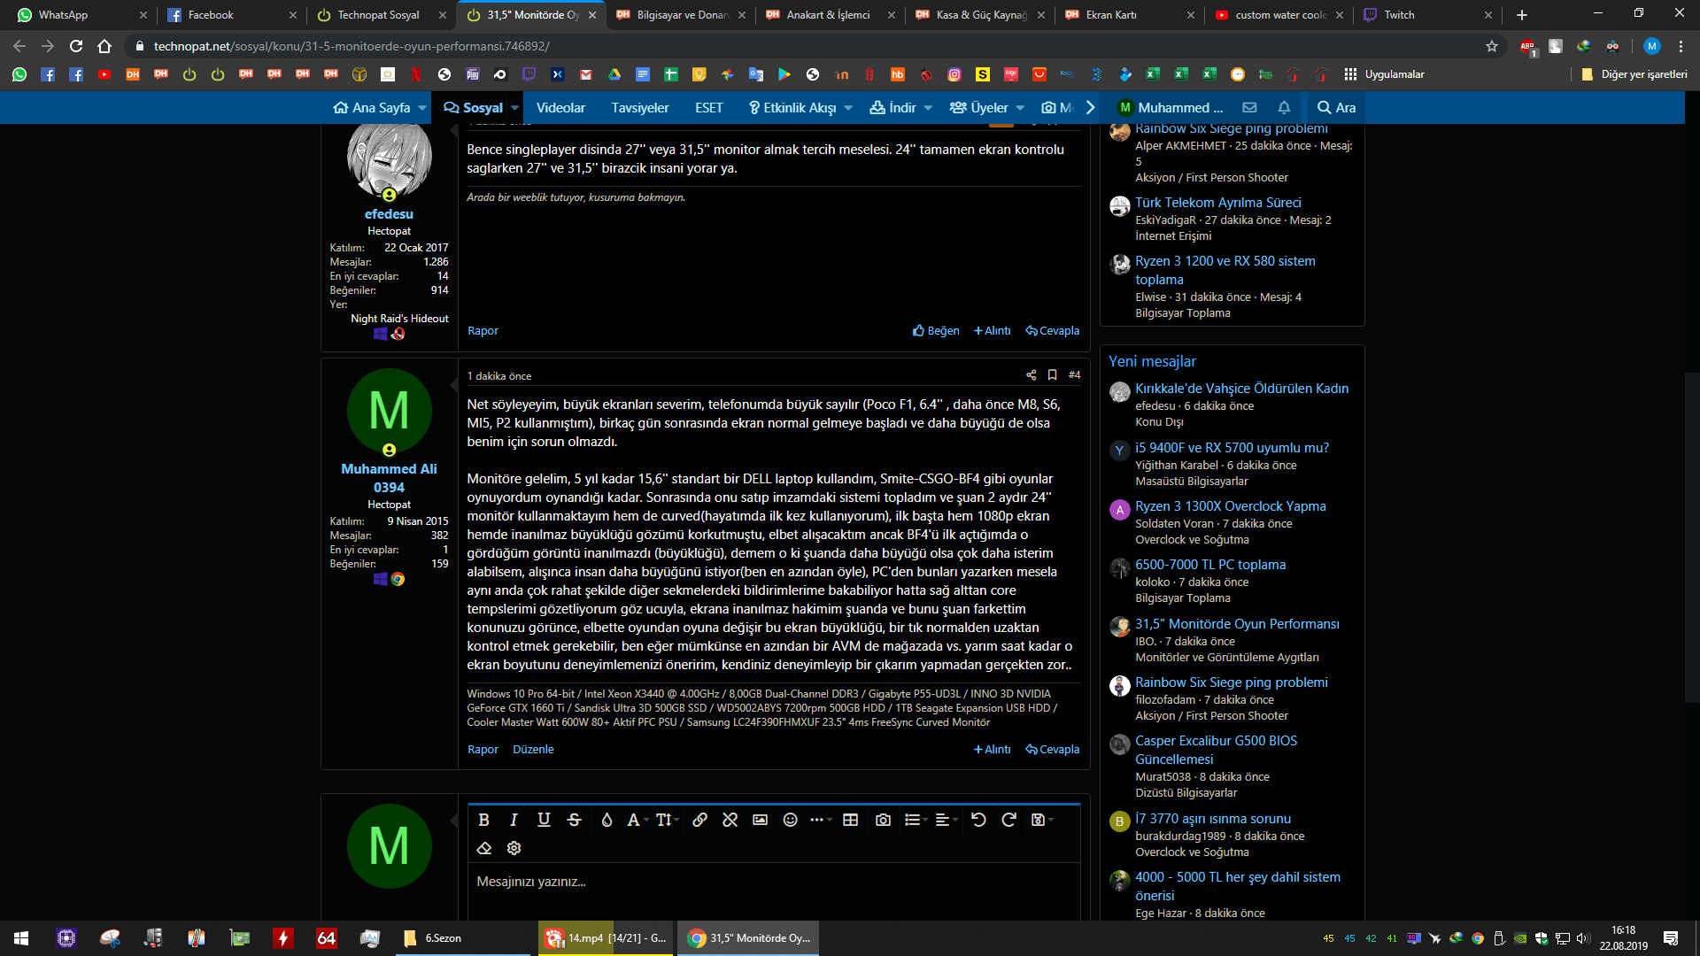1700x956 pixels.
Task: Expand the alignment dropdown
Action: point(944,820)
